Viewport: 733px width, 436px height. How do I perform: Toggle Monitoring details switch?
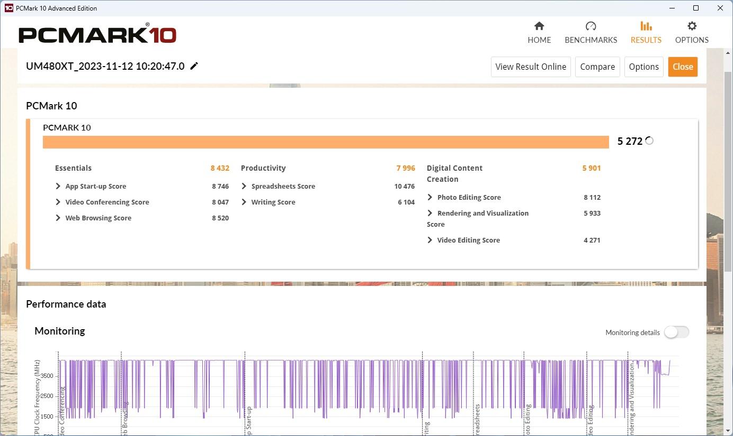(676, 332)
